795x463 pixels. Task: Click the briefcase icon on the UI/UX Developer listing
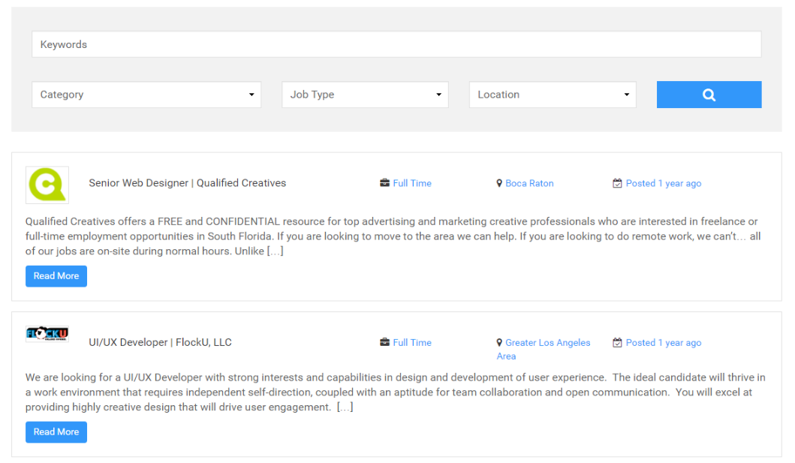tap(384, 342)
